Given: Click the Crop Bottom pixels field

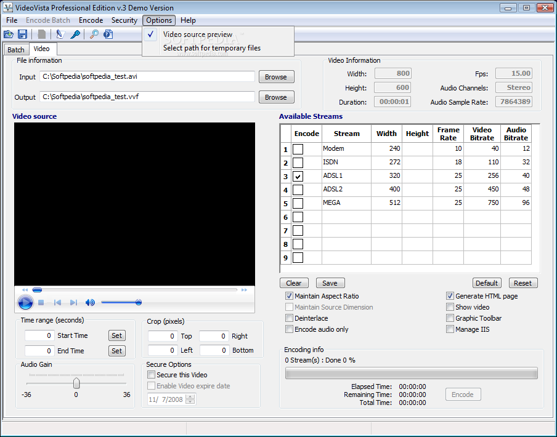Looking at the screenshot, I should coord(214,350).
